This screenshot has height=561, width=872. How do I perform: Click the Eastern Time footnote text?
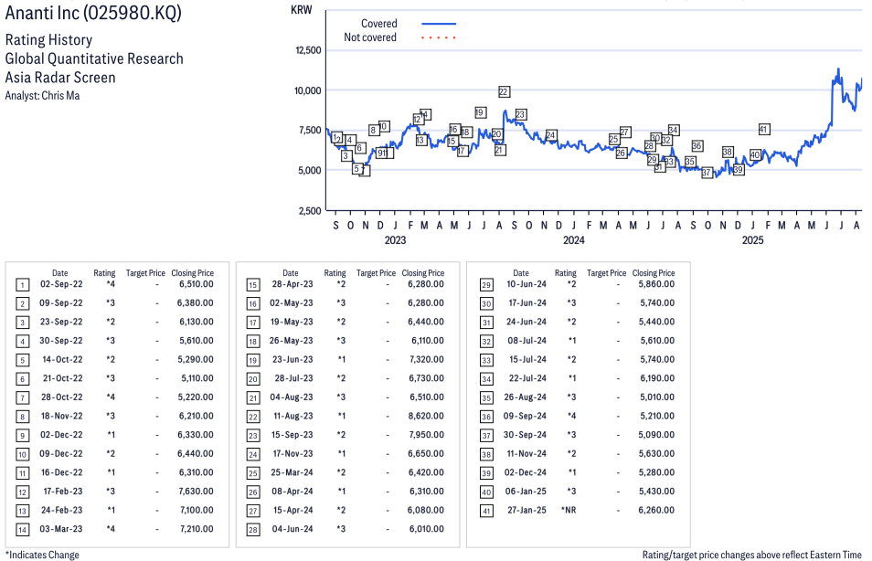tap(835, 555)
